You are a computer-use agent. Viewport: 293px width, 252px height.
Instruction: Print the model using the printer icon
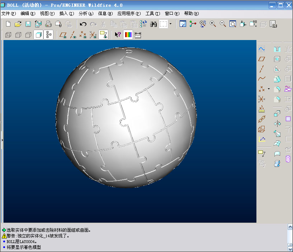tap(48, 24)
